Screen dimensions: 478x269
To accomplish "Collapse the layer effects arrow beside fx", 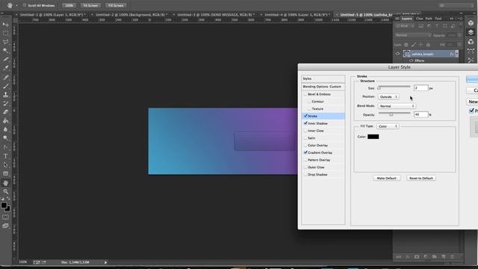I will [456, 54].
